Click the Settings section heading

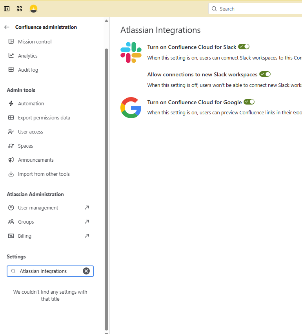[x=16, y=256]
